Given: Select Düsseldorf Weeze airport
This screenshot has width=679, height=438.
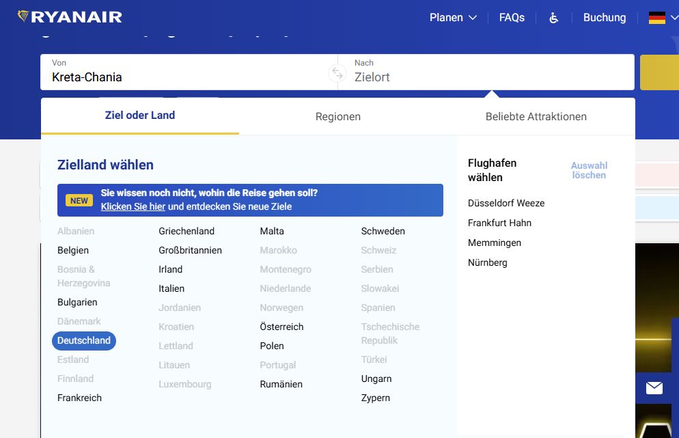Looking at the screenshot, I should [505, 203].
